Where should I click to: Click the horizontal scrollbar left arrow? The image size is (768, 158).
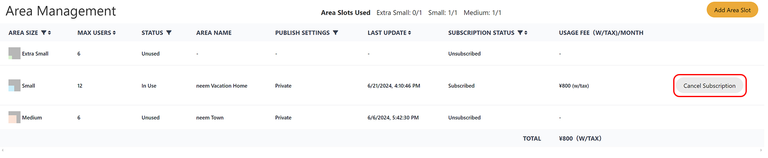pyautogui.click(x=2, y=150)
